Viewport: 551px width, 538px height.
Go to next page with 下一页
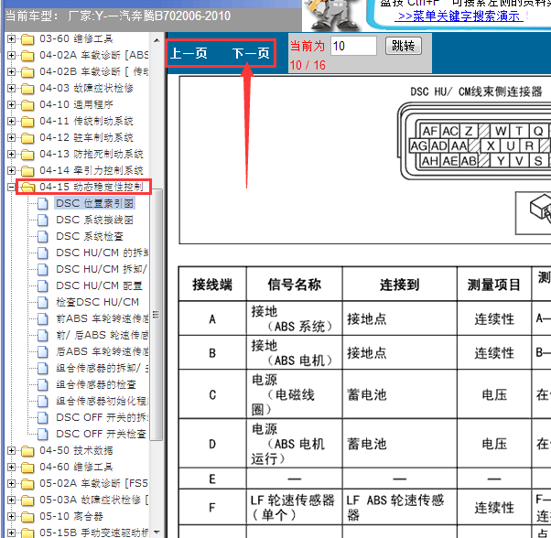pos(251,53)
